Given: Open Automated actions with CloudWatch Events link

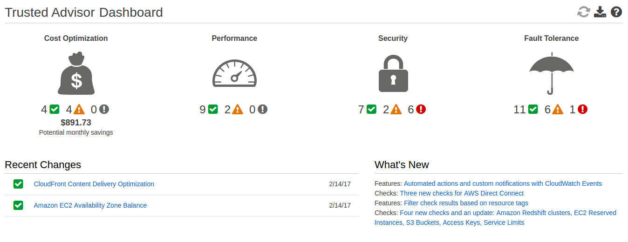Looking at the screenshot, I should [503, 183].
